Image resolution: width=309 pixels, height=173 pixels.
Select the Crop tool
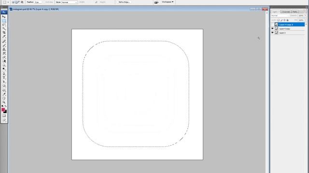coord(4,33)
